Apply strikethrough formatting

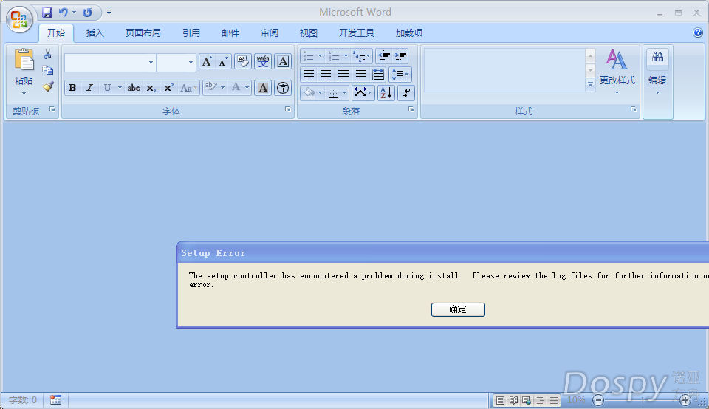[133, 88]
